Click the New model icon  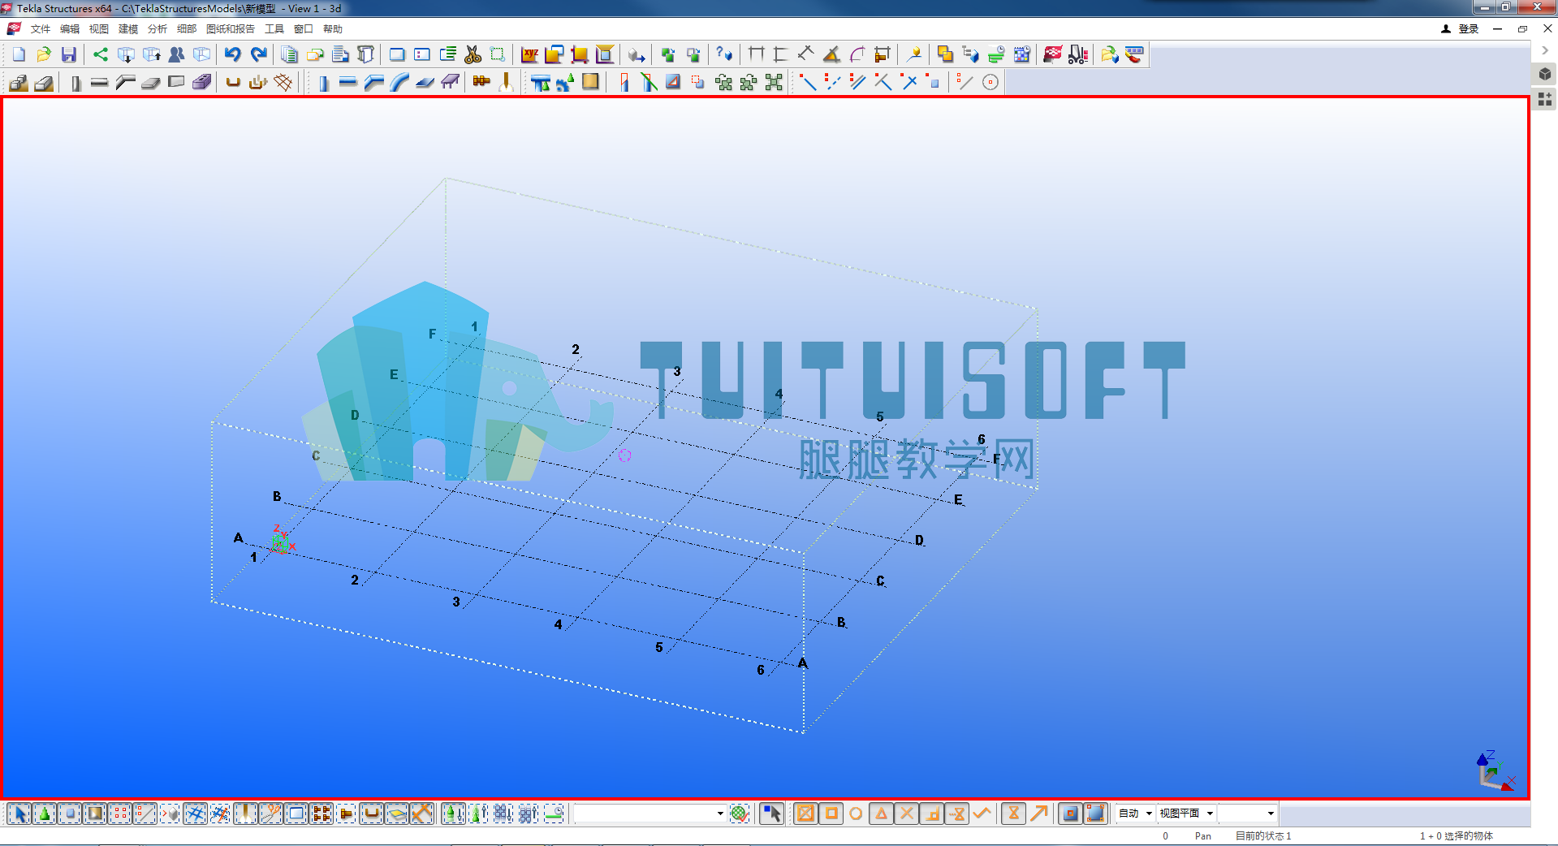[19, 54]
